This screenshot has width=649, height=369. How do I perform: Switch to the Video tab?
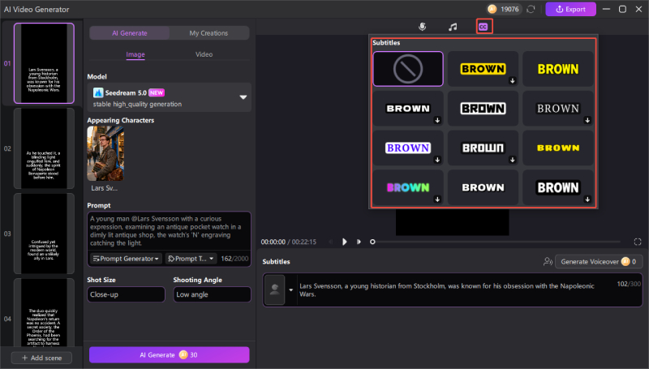(204, 54)
